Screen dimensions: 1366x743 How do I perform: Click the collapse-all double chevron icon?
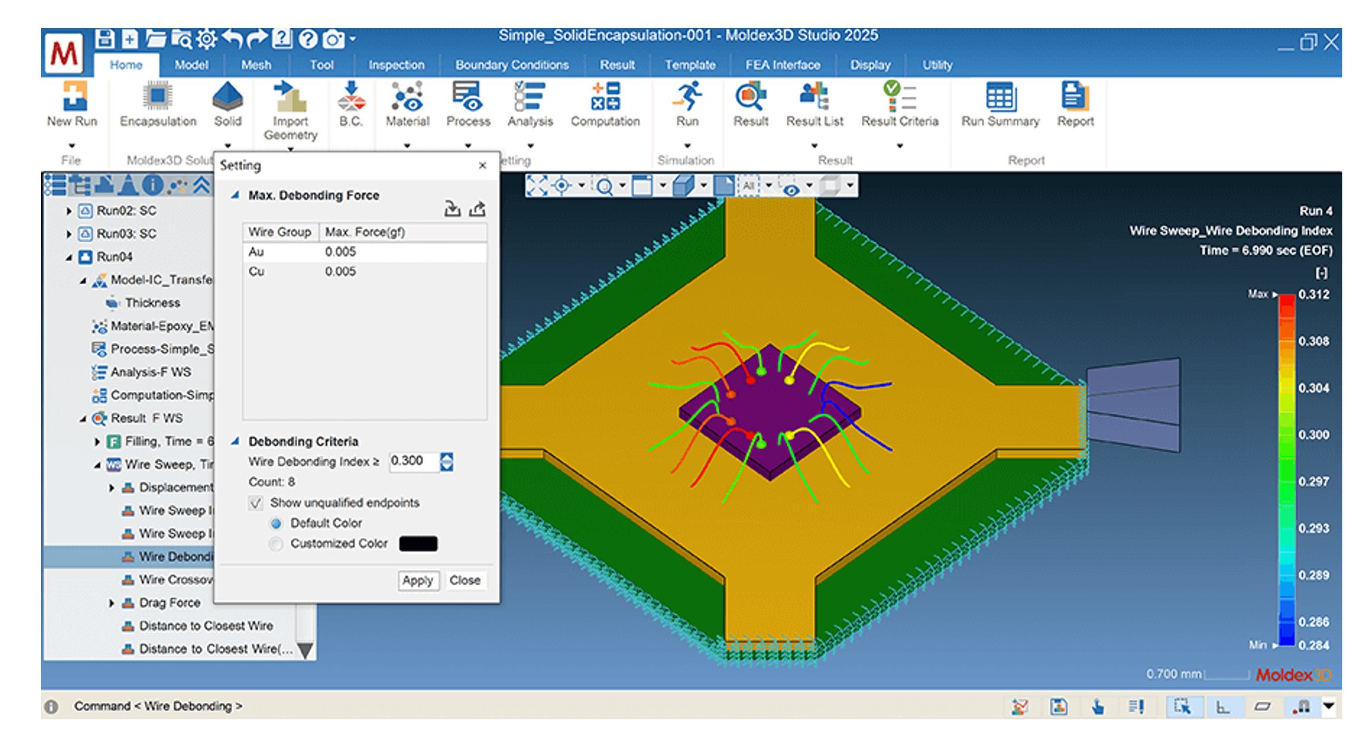click(202, 185)
